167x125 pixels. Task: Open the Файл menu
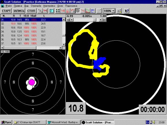(8, 6)
